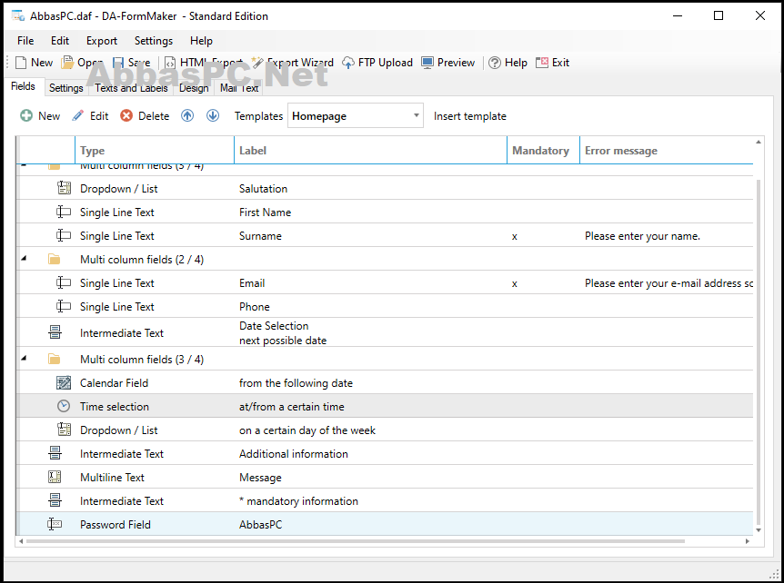Click the red Delete field icon

[x=126, y=116]
